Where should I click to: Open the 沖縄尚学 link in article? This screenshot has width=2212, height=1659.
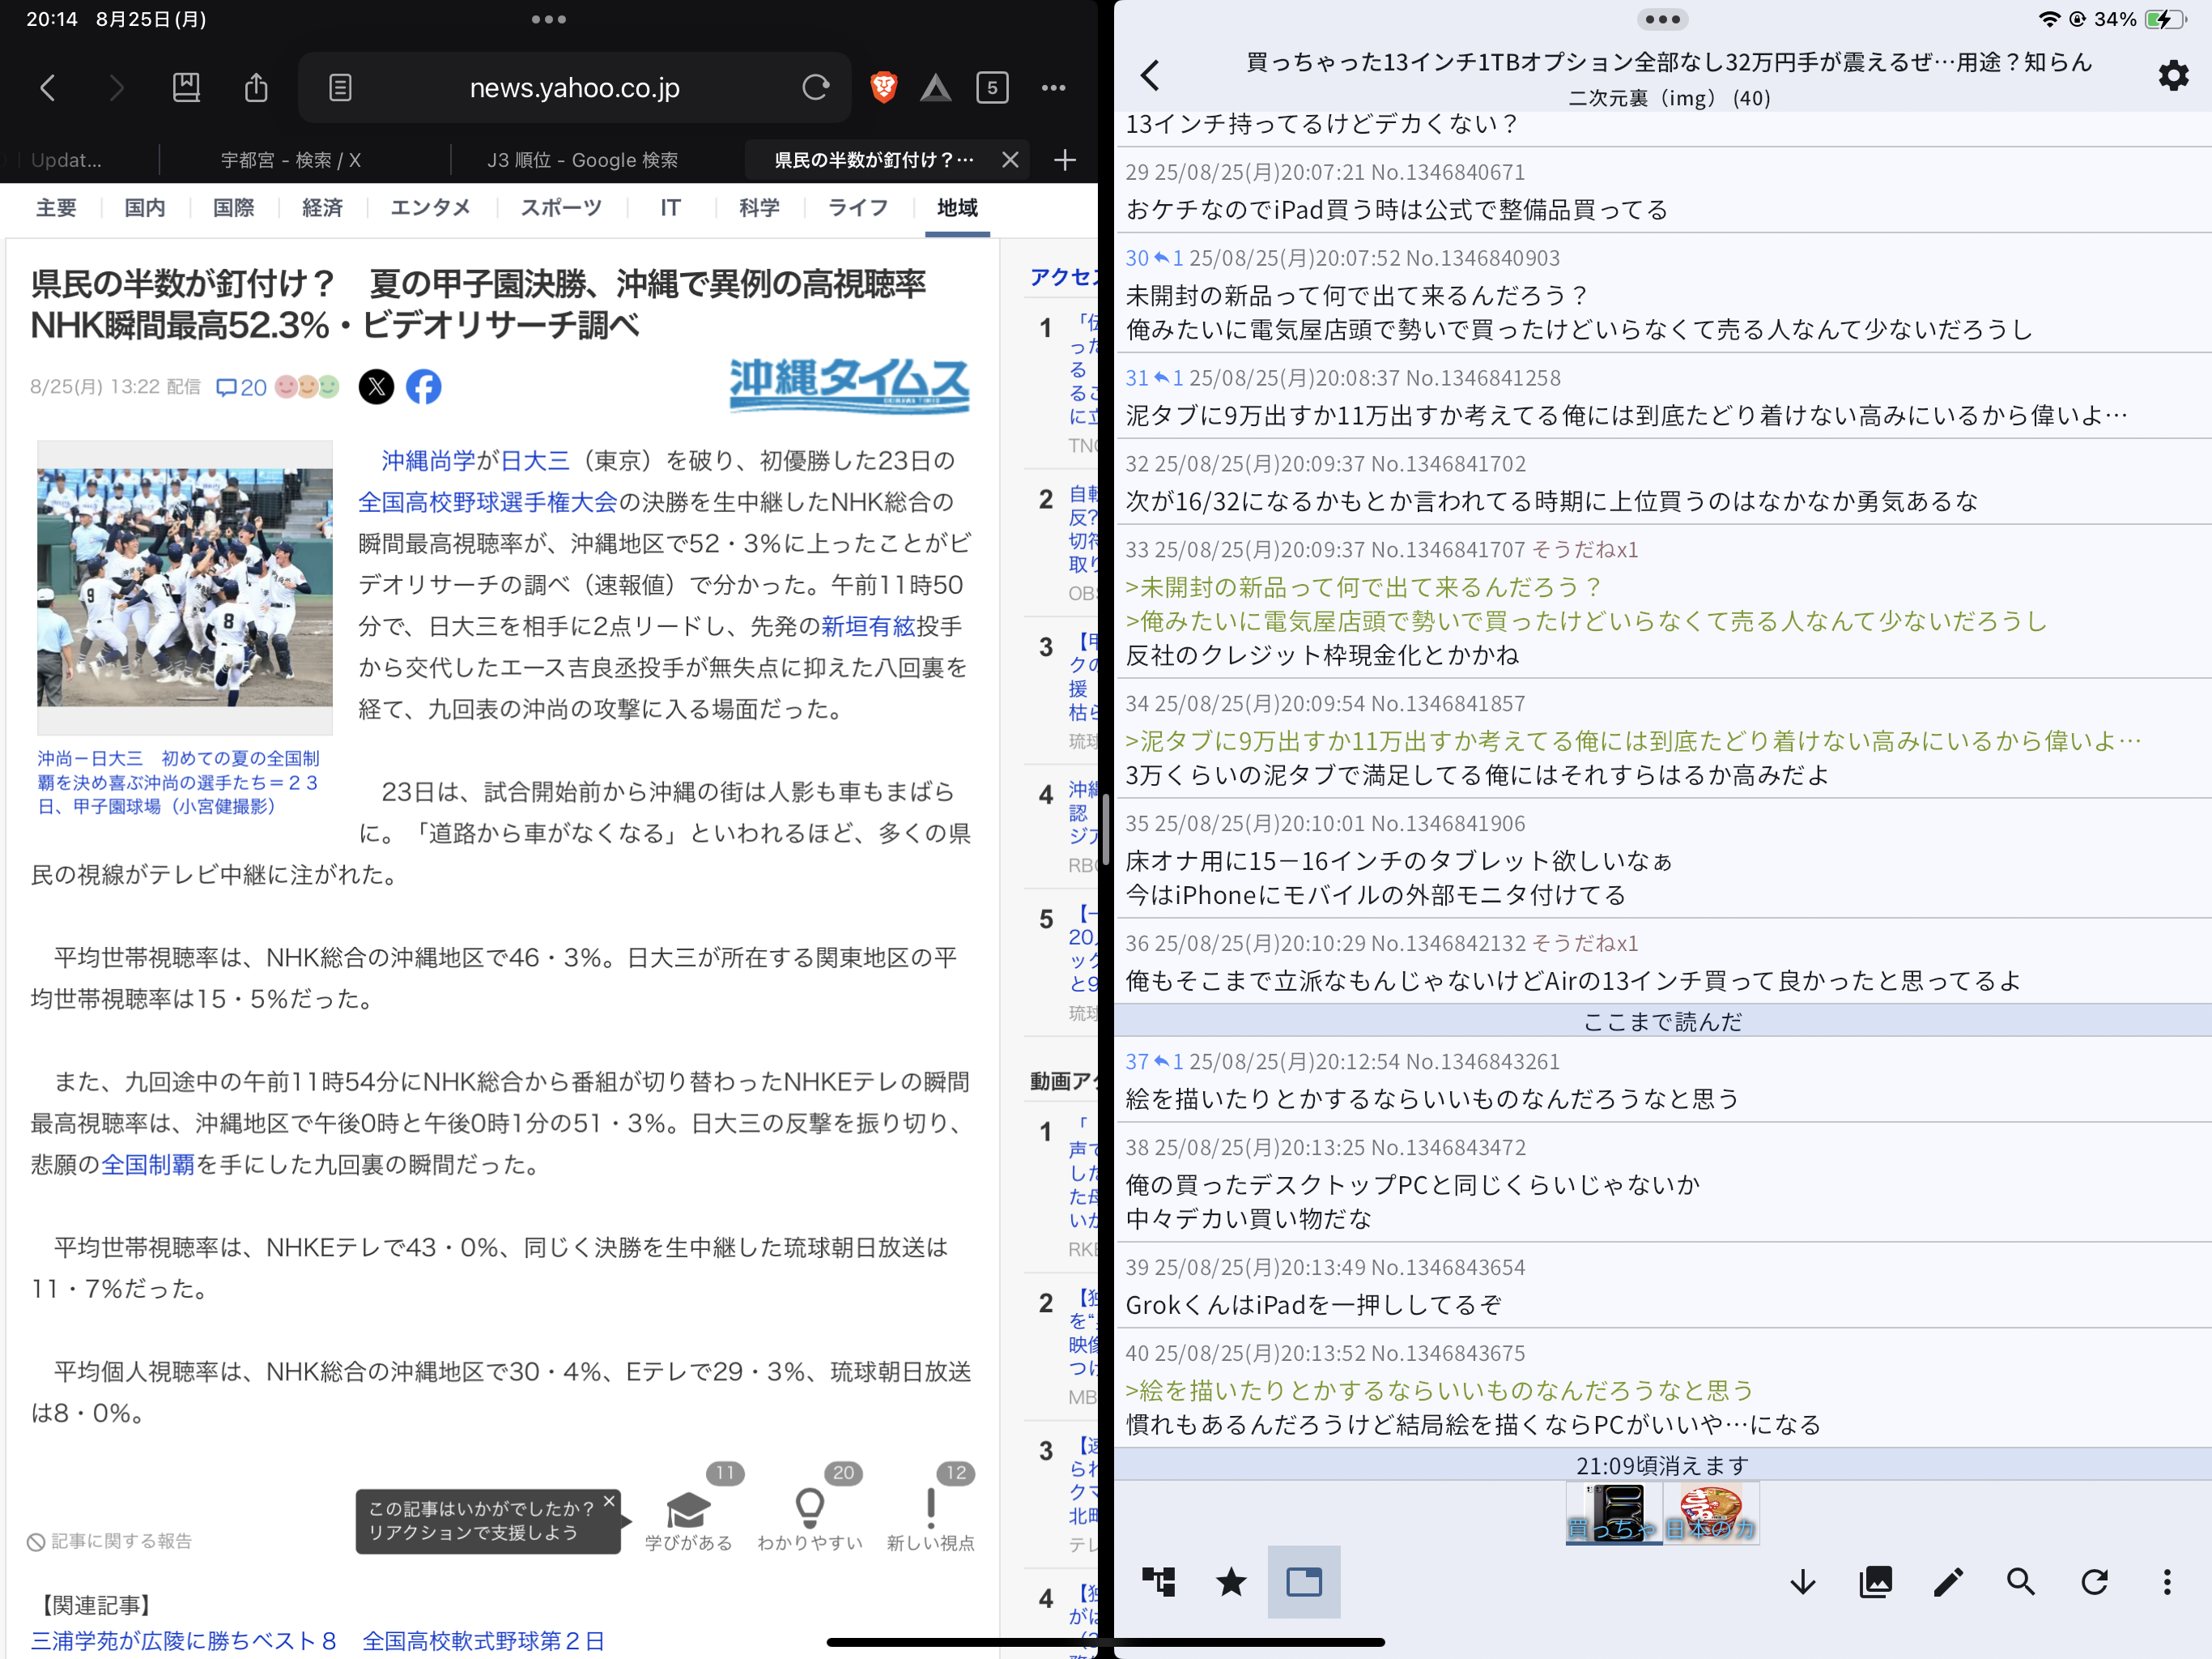coord(428,460)
